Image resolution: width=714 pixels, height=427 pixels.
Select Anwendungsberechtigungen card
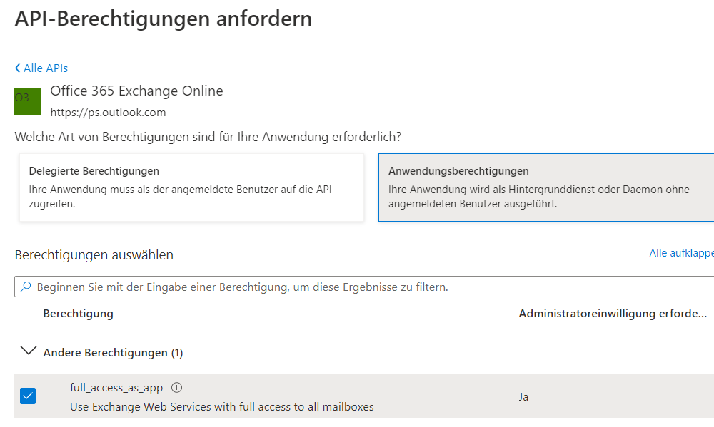546,187
